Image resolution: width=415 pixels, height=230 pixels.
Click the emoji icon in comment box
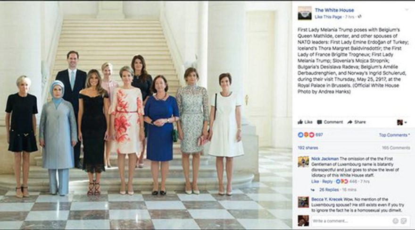[395, 221]
